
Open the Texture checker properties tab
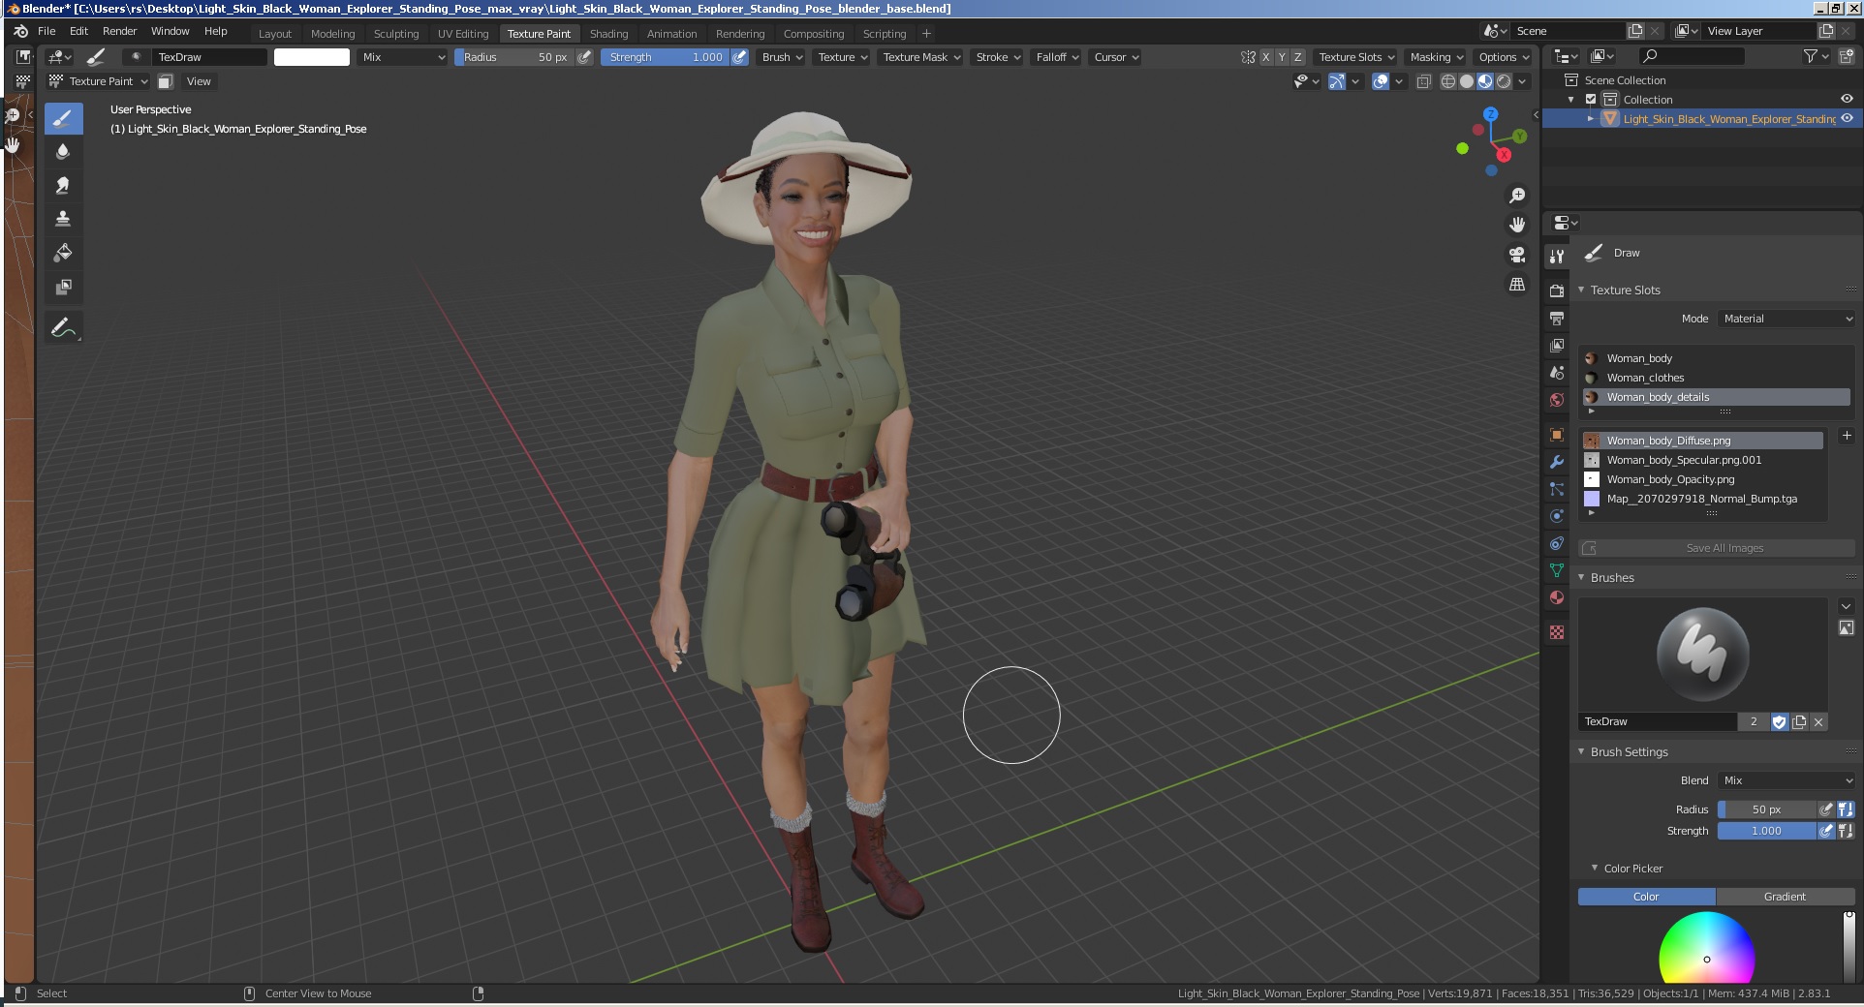click(1557, 632)
